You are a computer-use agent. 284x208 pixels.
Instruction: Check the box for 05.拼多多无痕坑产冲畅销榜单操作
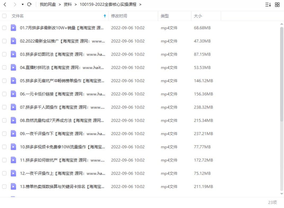click(x=4, y=81)
